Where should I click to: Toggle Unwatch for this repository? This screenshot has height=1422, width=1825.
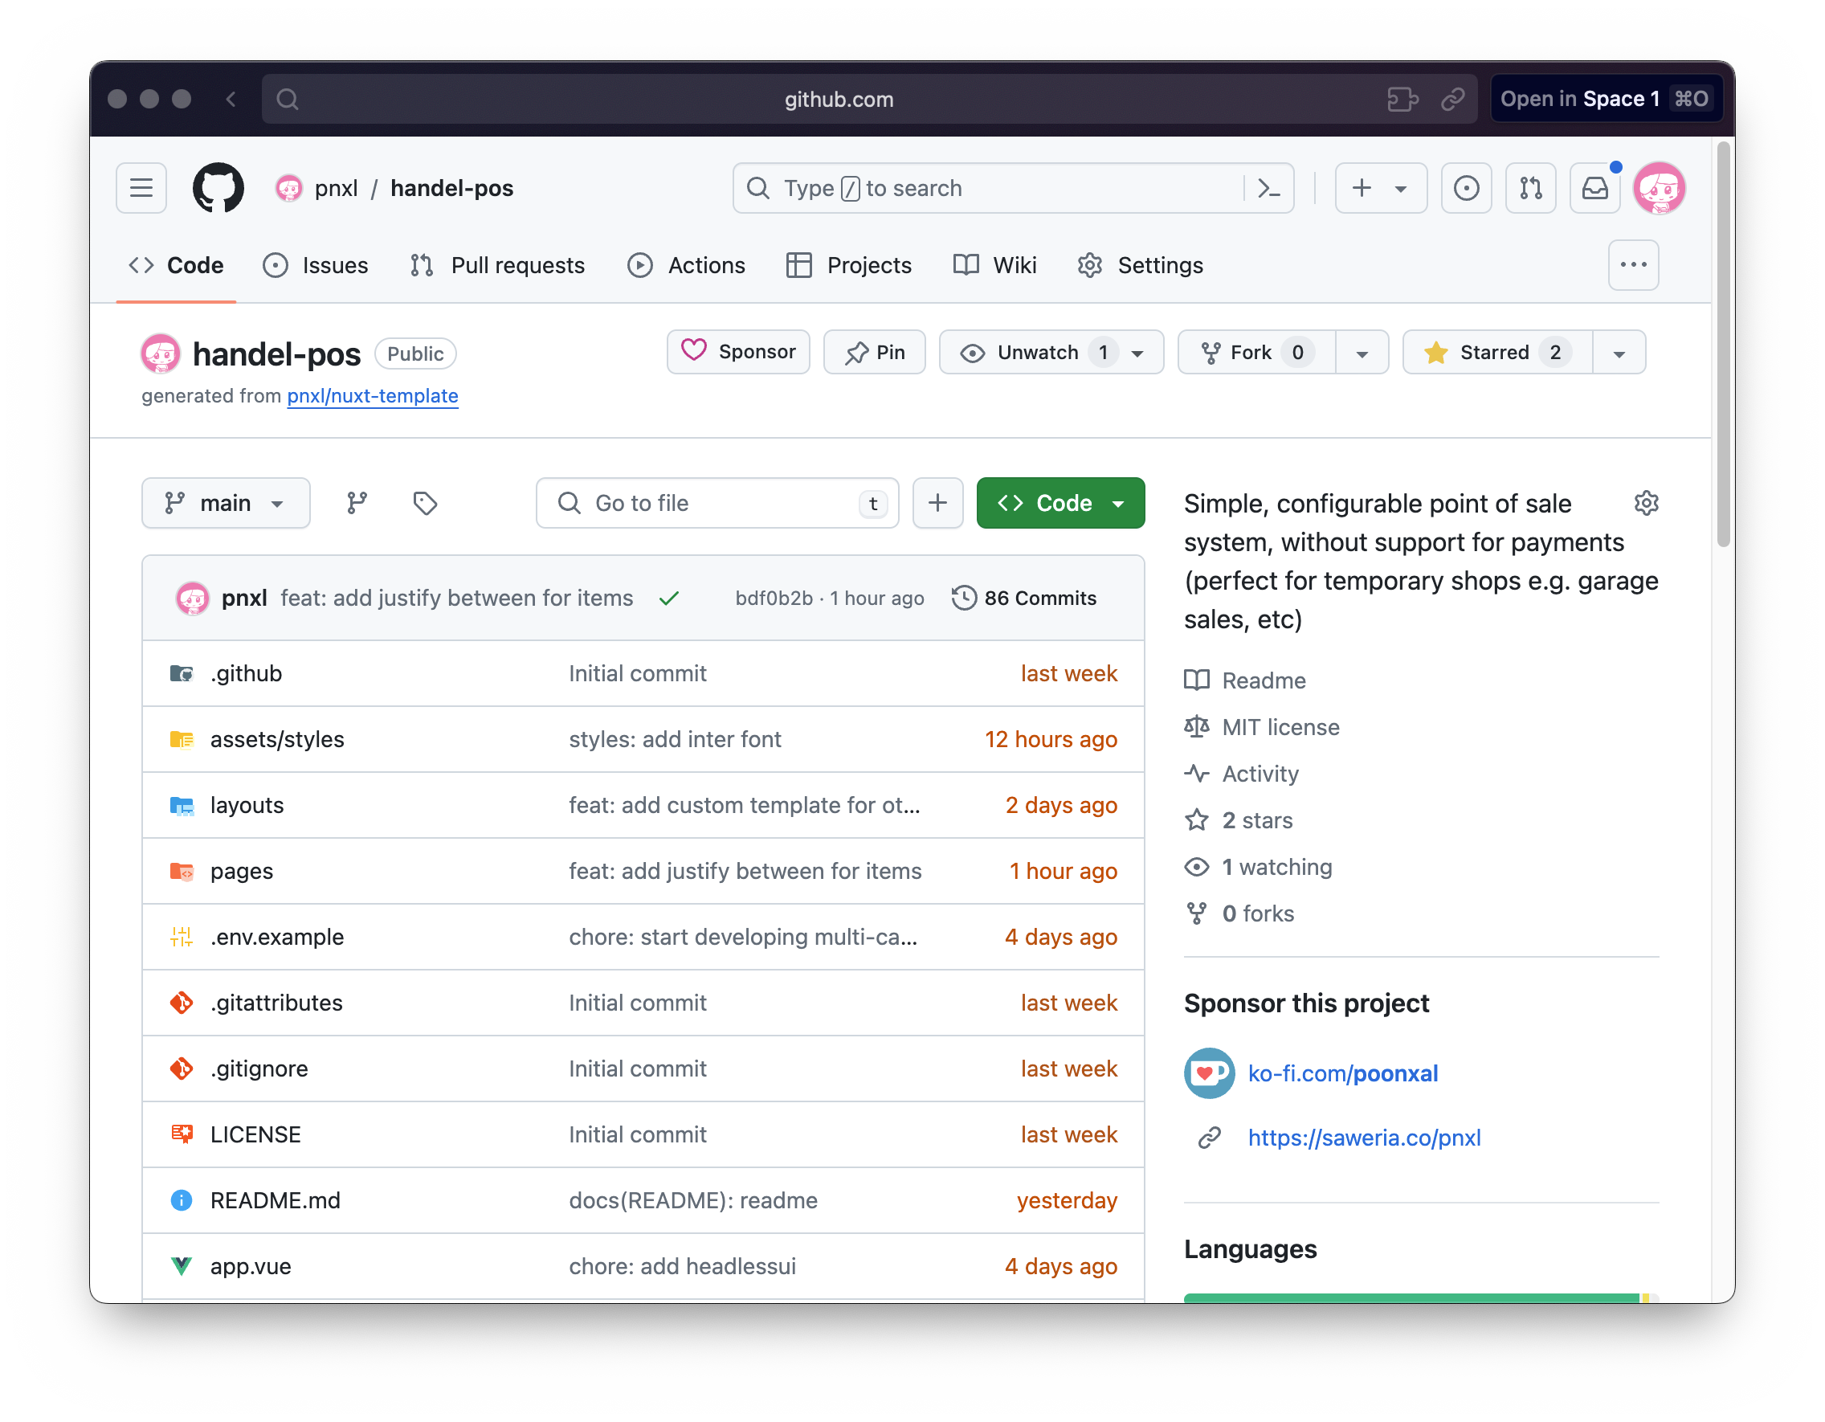click(x=1036, y=352)
